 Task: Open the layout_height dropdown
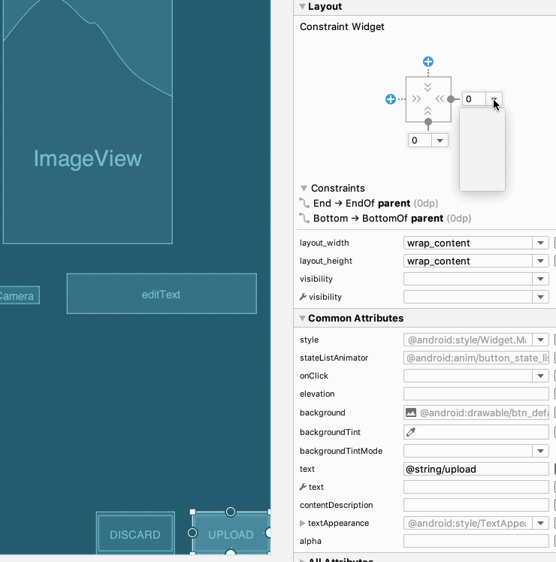click(539, 261)
